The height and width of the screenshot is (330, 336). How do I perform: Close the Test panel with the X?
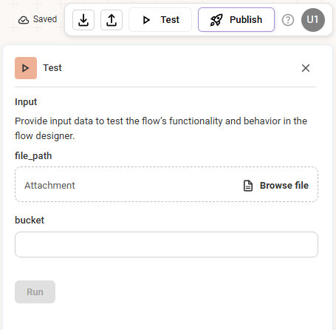pyautogui.click(x=306, y=68)
